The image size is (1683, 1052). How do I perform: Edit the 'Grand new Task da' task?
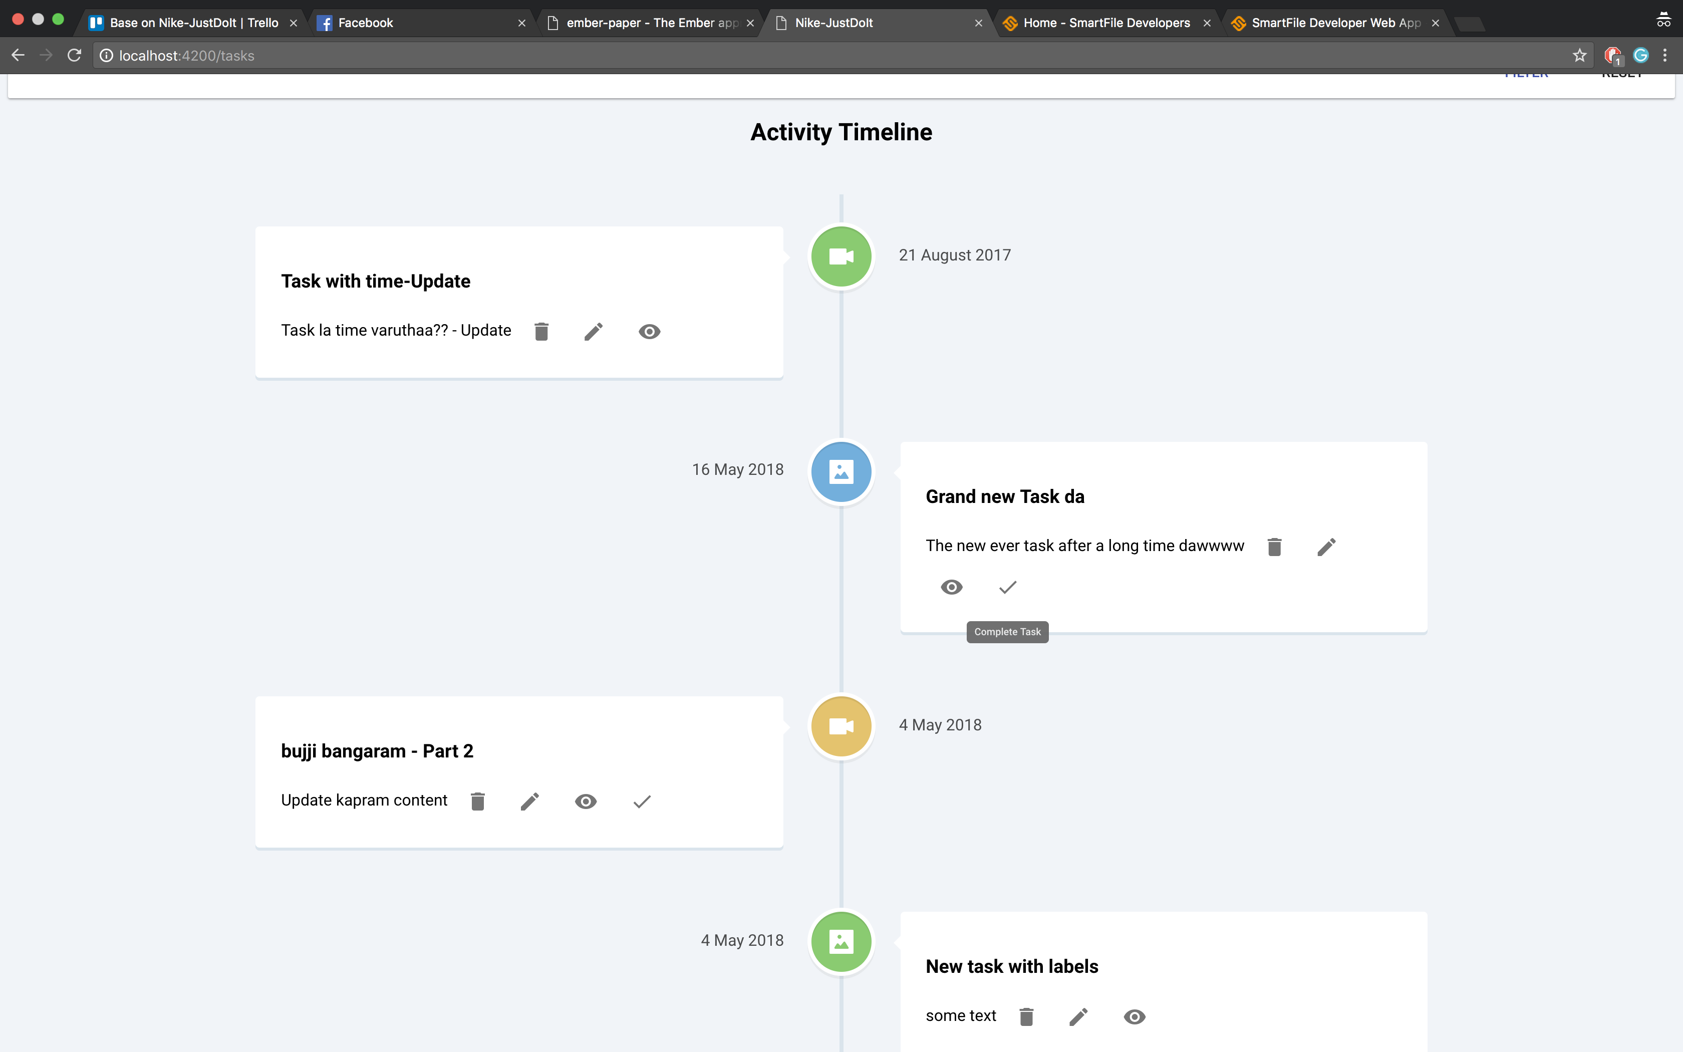coord(1326,547)
